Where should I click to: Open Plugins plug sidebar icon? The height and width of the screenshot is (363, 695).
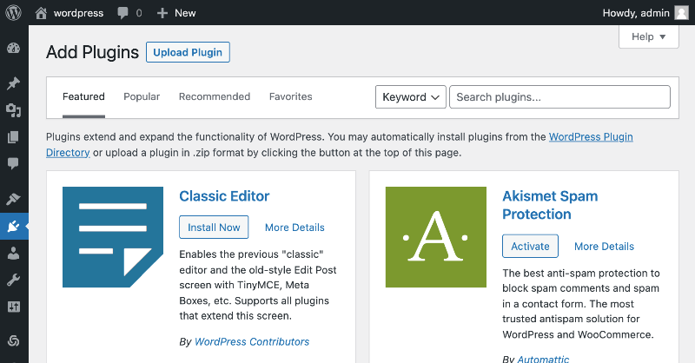pos(14,226)
